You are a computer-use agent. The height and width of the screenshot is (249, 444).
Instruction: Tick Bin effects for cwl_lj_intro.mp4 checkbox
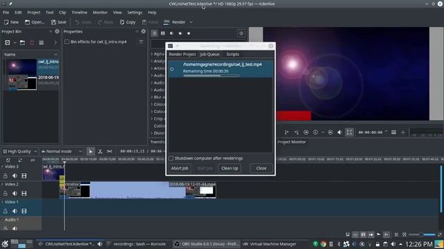click(x=67, y=41)
